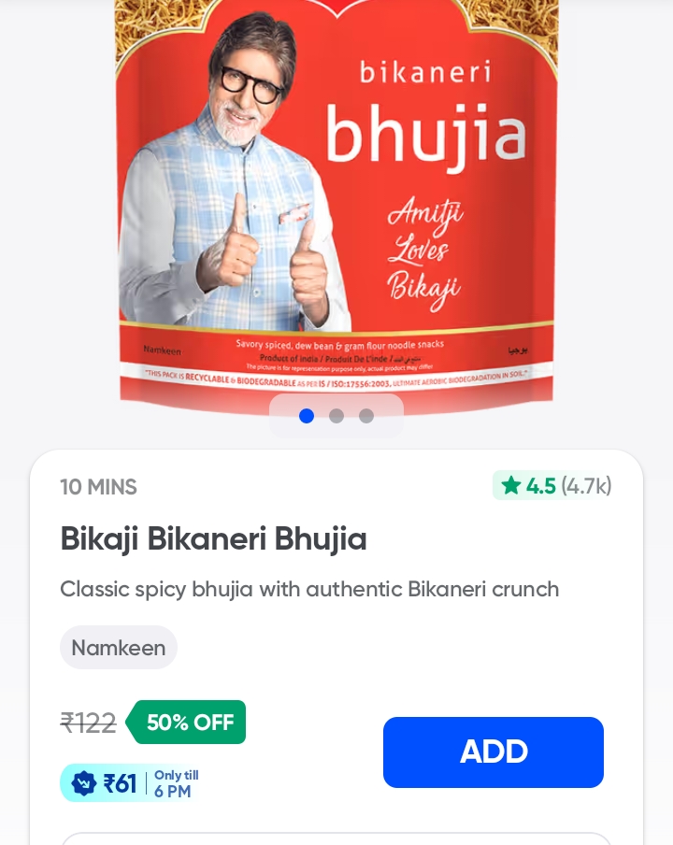Click the Only till 6 PM label
Screen dimensions: 673x845
pyautogui.click(x=177, y=783)
